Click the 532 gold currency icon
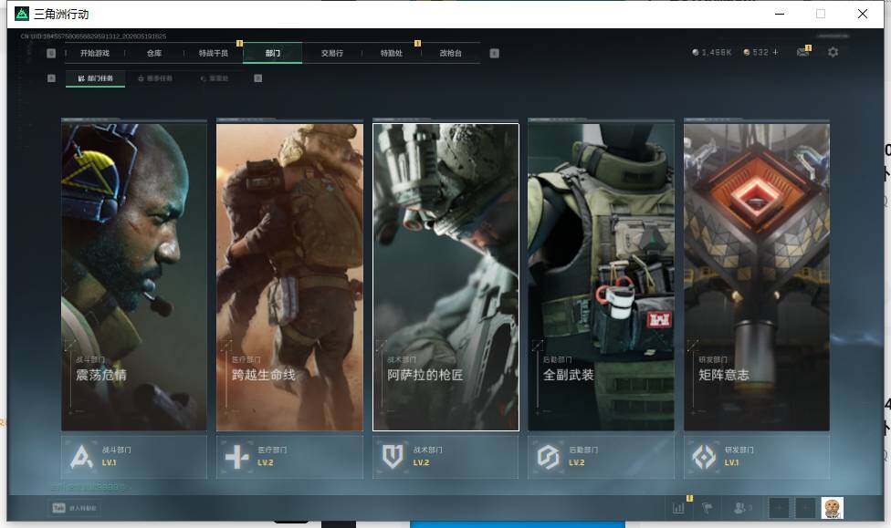Screen dimensions: 891x528 747,52
